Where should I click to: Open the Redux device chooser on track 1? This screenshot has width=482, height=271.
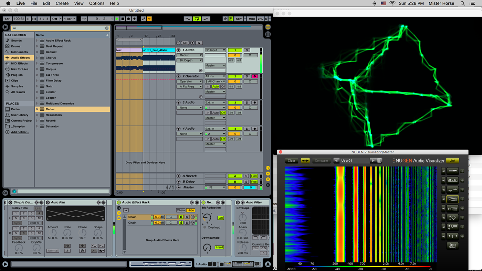coord(189,55)
